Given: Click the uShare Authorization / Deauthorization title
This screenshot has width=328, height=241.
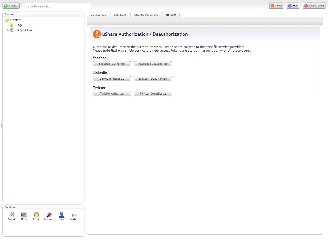Looking at the screenshot, I should 145,34.
